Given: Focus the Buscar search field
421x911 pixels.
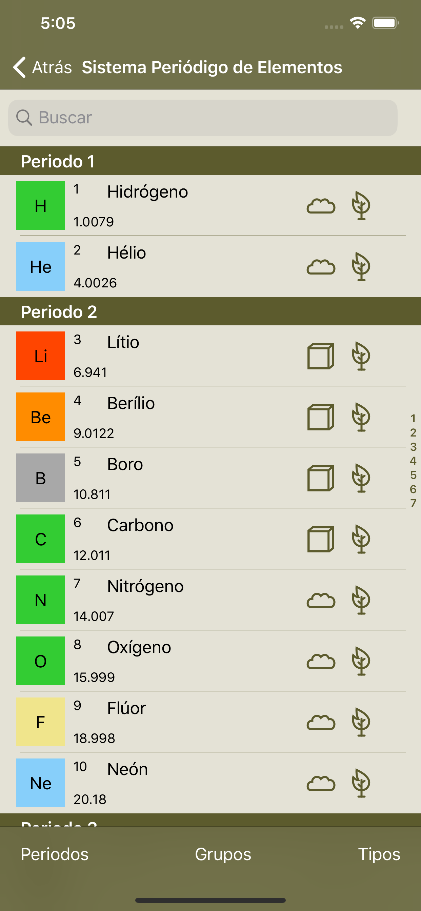Looking at the screenshot, I should point(203,118).
